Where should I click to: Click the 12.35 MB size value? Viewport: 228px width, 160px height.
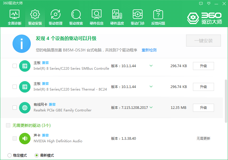coord(179,108)
